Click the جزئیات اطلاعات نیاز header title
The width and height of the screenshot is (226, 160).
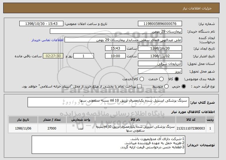coord(197,8)
